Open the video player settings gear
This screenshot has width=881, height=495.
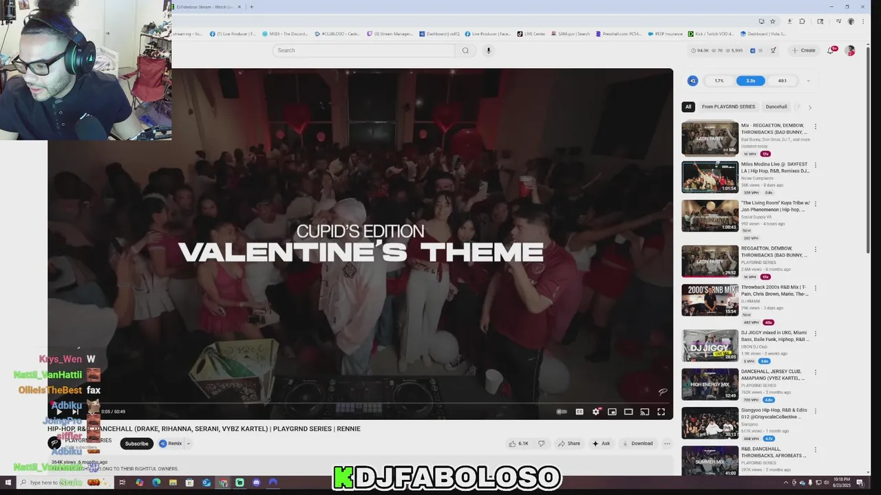tap(596, 412)
